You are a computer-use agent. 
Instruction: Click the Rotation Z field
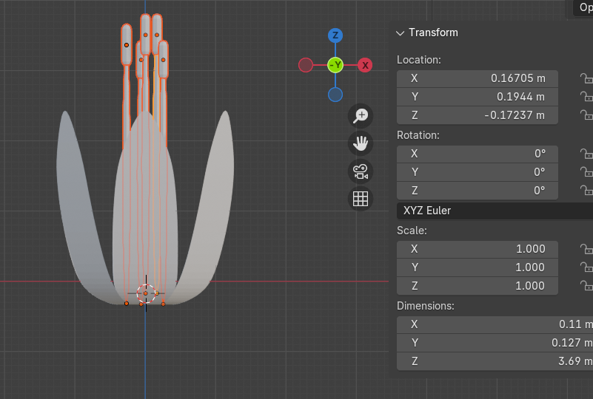(x=478, y=191)
